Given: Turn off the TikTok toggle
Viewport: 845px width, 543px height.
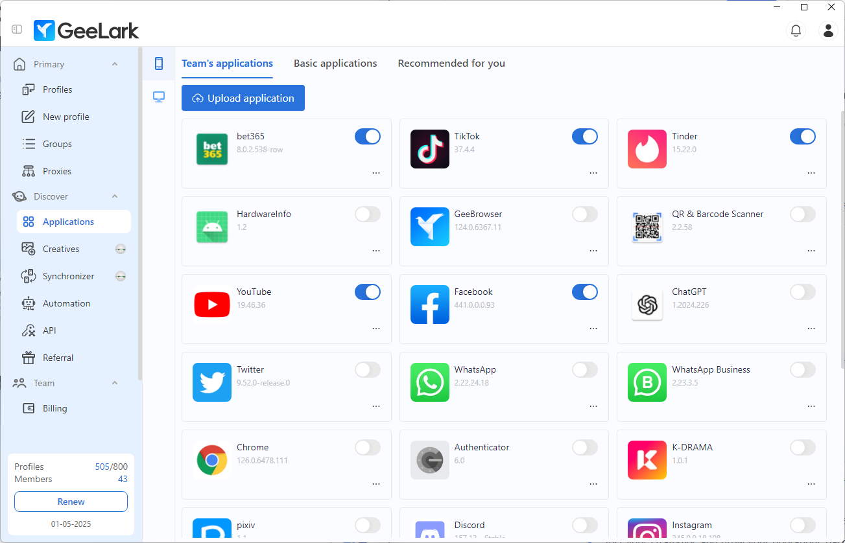Looking at the screenshot, I should tap(585, 136).
